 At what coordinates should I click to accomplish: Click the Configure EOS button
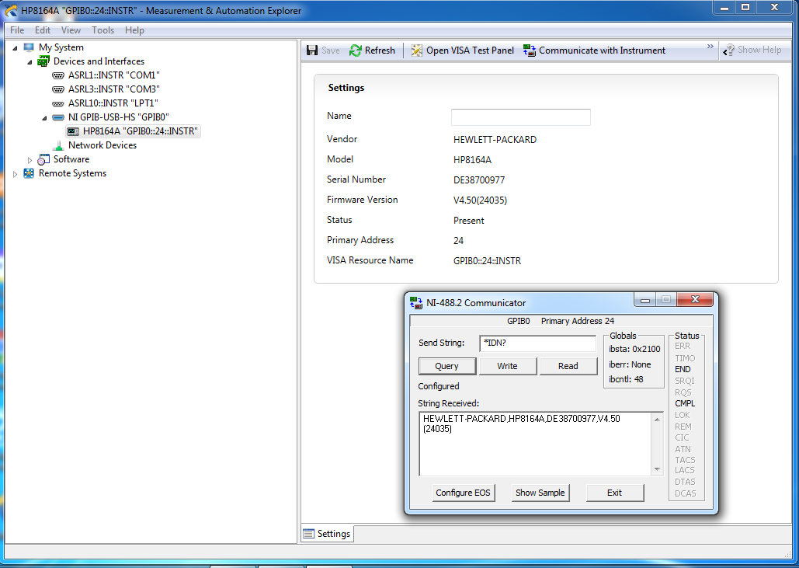(x=464, y=493)
